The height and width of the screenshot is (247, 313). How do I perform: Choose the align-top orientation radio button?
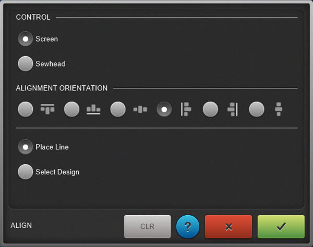pyautogui.click(x=26, y=109)
